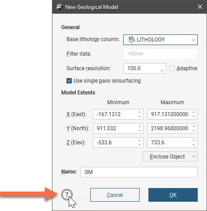Click the LITHOLOGY column icon

point(132,40)
